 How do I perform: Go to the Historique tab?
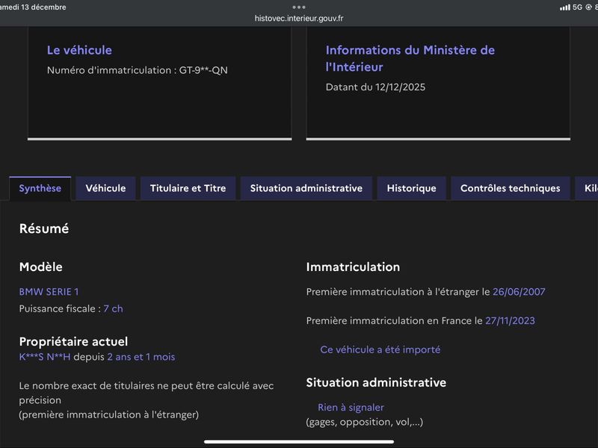(411, 188)
